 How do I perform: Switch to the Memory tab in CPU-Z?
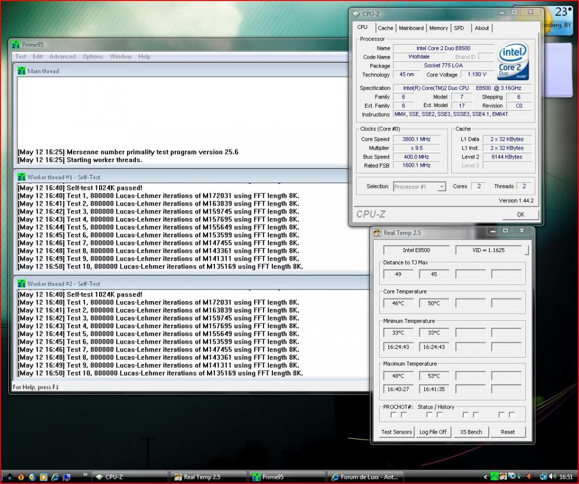pyautogui.click(x=438, y=28)
